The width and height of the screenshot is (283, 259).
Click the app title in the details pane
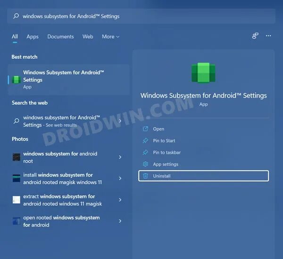(x=203, y=96)
